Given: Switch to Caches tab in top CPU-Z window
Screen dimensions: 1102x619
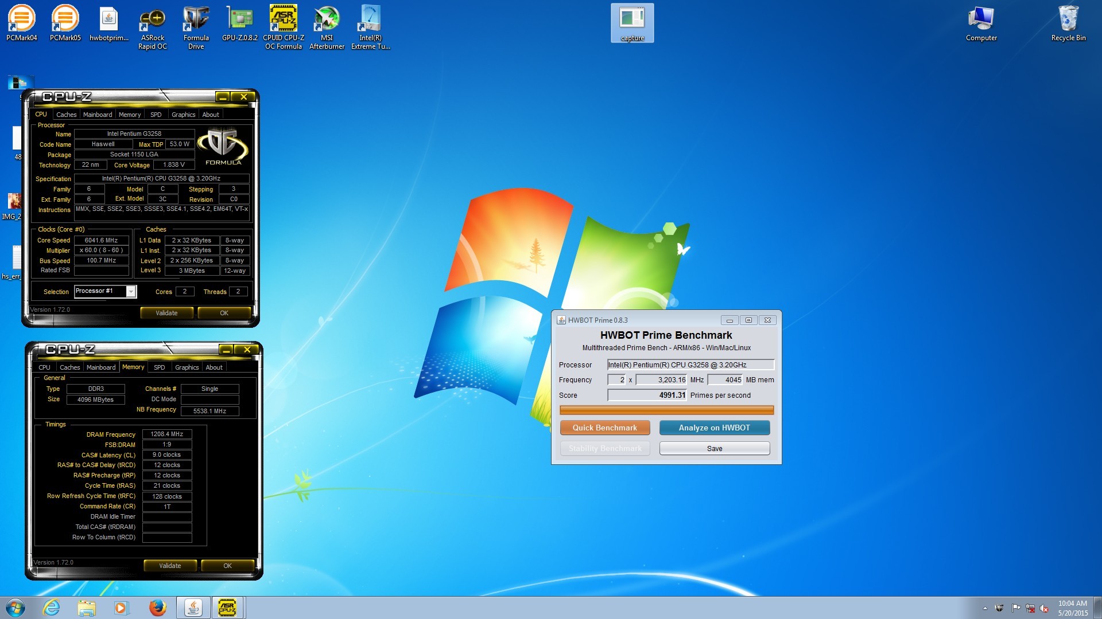Looking at the screenshot, I should tap(66, 115).
